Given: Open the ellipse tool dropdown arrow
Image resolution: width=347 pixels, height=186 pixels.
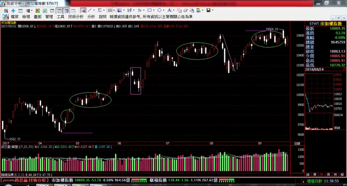Looking at the screenshot, I should [164, 10].
